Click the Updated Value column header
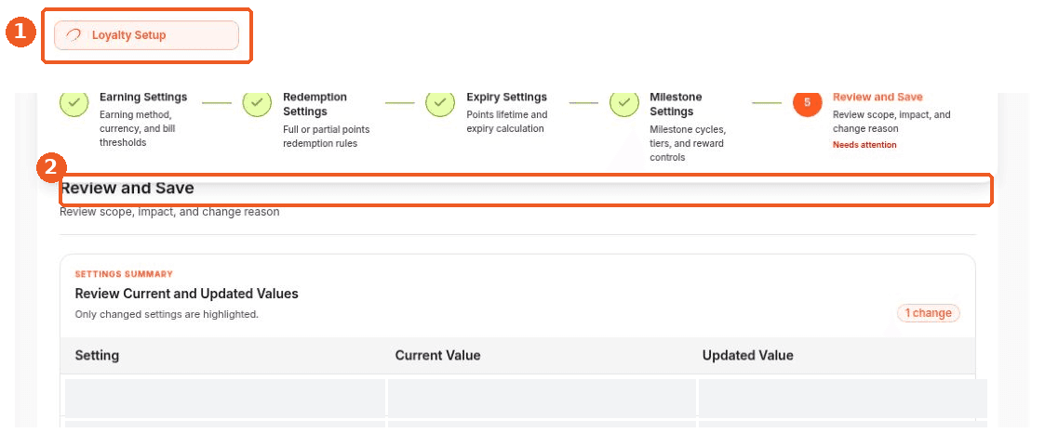Screen dimensions: 1045x446 [x=748, y=356]
